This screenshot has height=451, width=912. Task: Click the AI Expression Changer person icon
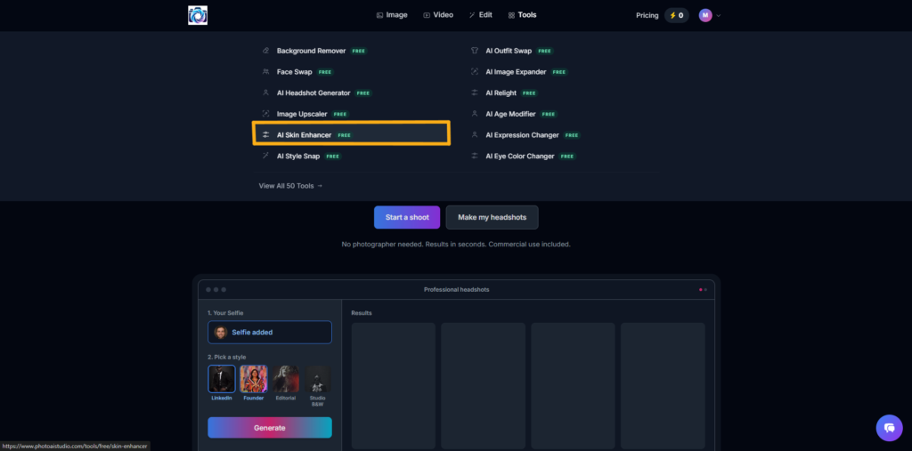pyautogui.click(x=475, y=135)
